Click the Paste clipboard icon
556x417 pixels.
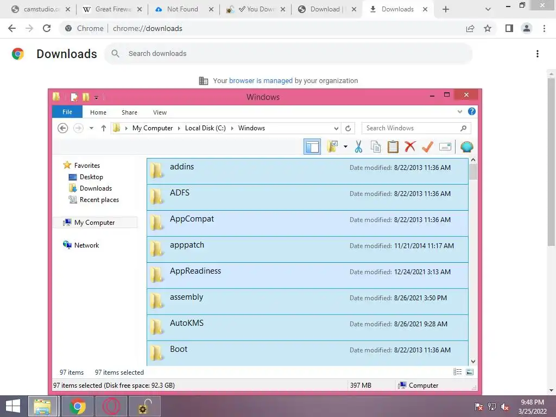[x=393, y=147]
